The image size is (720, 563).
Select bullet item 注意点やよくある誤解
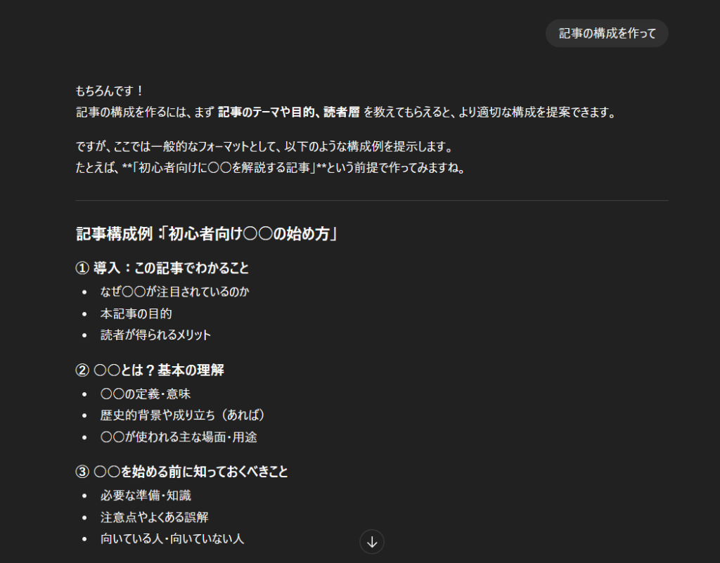point(155,517)
